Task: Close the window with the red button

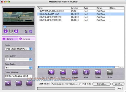Action: point(2,2)
